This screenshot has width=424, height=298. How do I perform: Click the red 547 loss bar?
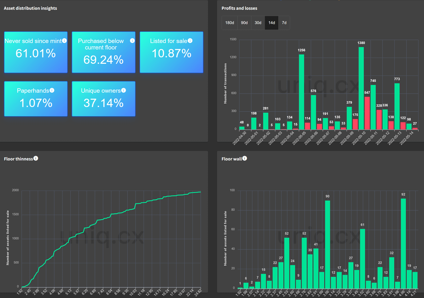pyautogui.click(x=367, y=113)
